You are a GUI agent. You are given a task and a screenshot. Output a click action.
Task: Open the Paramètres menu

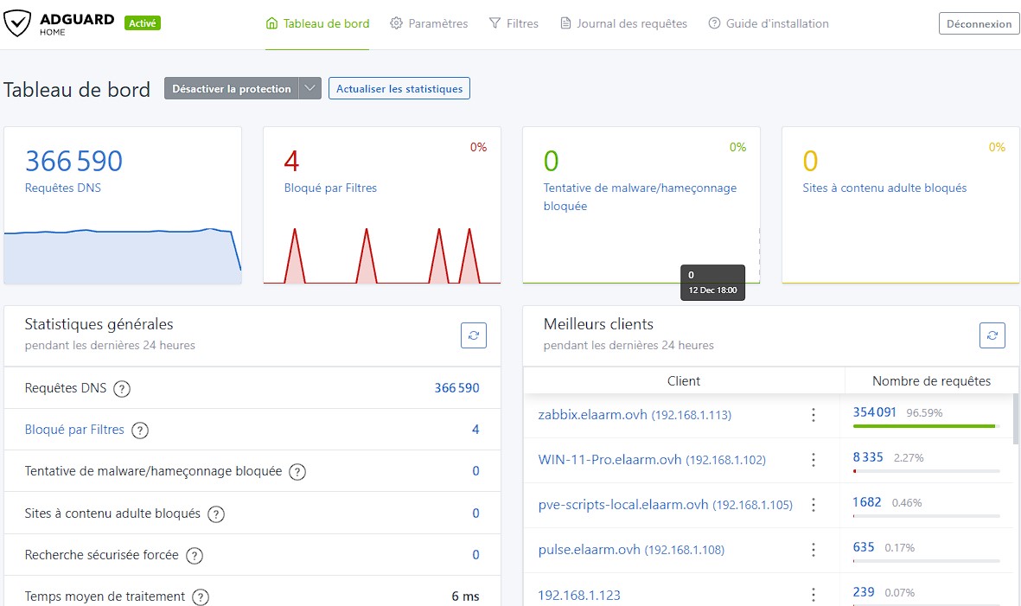coord(429,24)
